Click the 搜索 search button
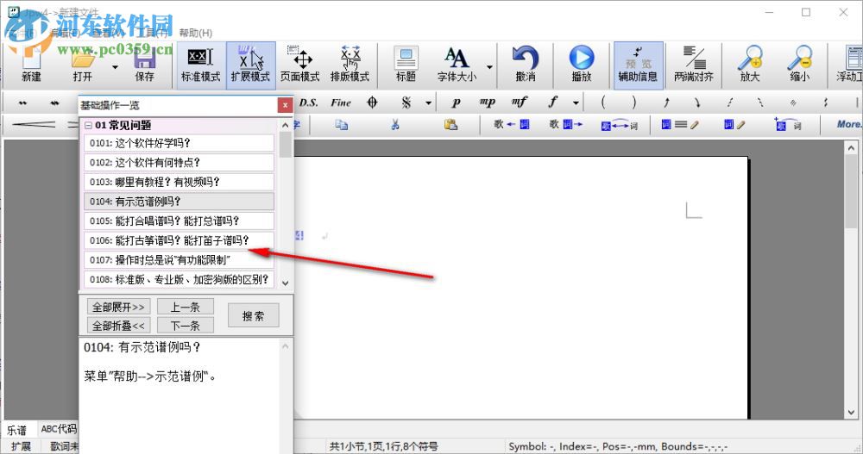This screenshot has width=863, height=454. pos(253,315)
